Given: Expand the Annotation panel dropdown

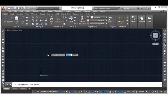Looking at the screenshot, I should coord(58,27).
